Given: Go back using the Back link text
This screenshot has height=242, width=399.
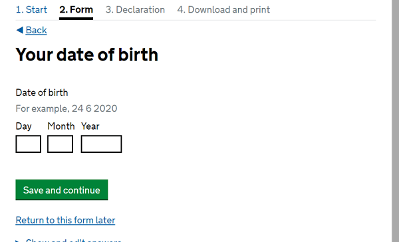Looking at the screenshot, I should point(36,31).
